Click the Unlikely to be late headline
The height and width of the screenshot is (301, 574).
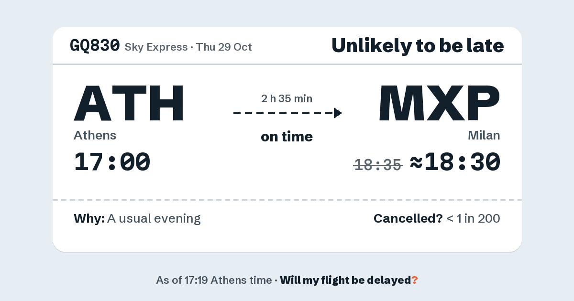coord(418,46)
